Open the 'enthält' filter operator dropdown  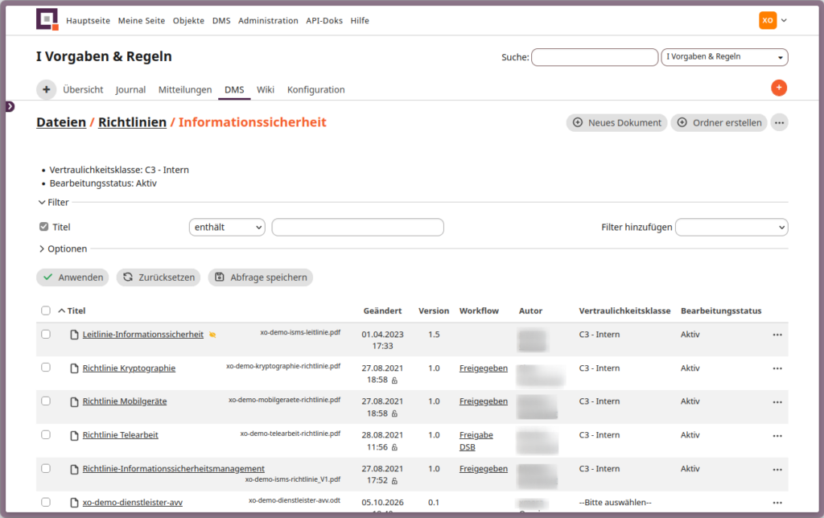pos(227,227)
